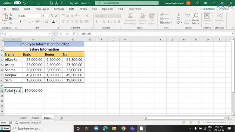
Task: Click the Format Painter brush icon
Action: point(11,23)
